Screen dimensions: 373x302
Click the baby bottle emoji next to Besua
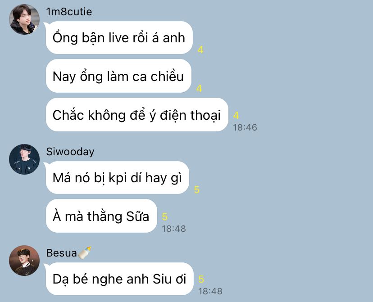[85, 253]
